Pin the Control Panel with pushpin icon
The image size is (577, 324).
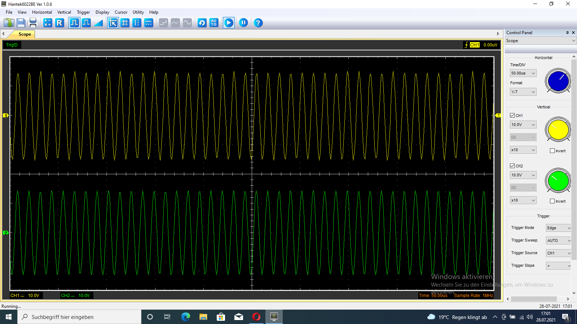pos(567,33)
